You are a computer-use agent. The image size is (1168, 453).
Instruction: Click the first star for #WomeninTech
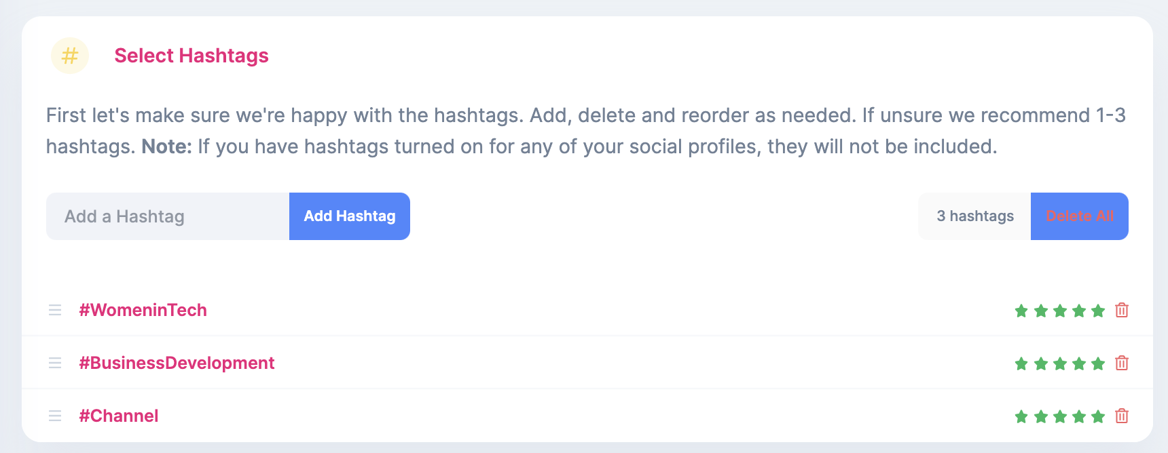click(1021, 311)
